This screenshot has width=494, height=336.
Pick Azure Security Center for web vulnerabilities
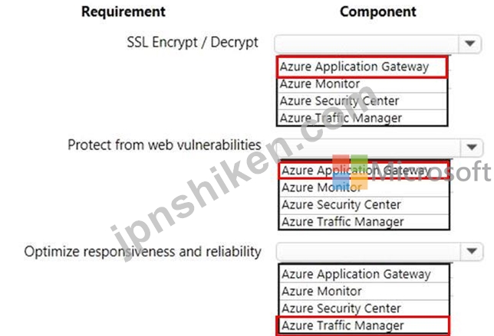(364, 205)
